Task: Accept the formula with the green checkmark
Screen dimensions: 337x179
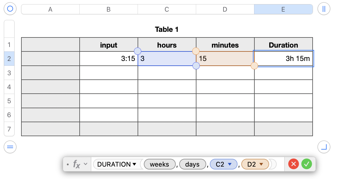Action: pos(307,164)
